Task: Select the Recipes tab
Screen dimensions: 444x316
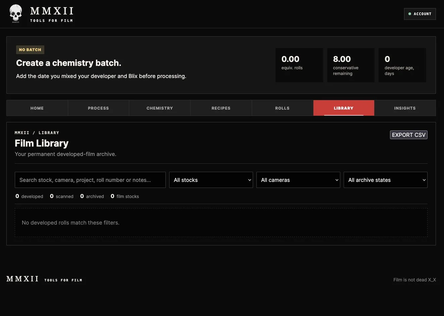Action: click(x=221, y=108)
